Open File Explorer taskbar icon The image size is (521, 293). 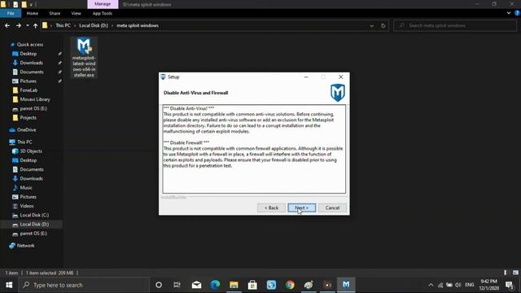coord(234,285)
